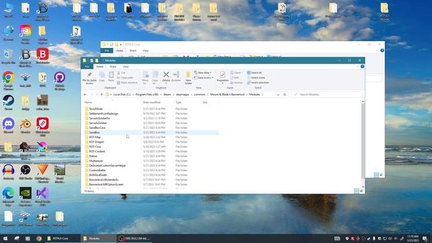Click the Windows Start button

point(5,238)
